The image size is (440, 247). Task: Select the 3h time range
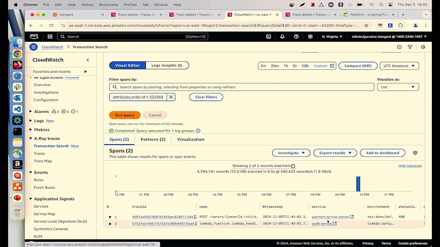(295, 66)
